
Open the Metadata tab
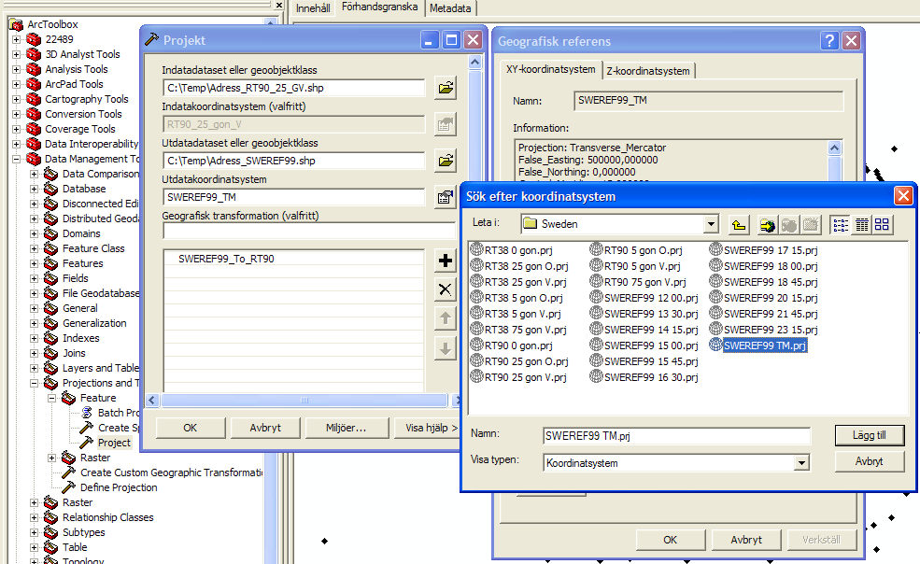[x=450, y=8]
